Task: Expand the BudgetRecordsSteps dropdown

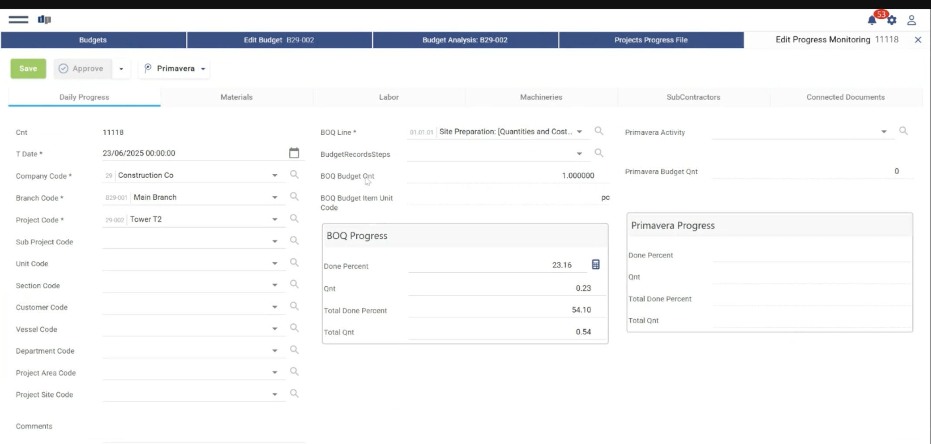Action: coord(579,154)
